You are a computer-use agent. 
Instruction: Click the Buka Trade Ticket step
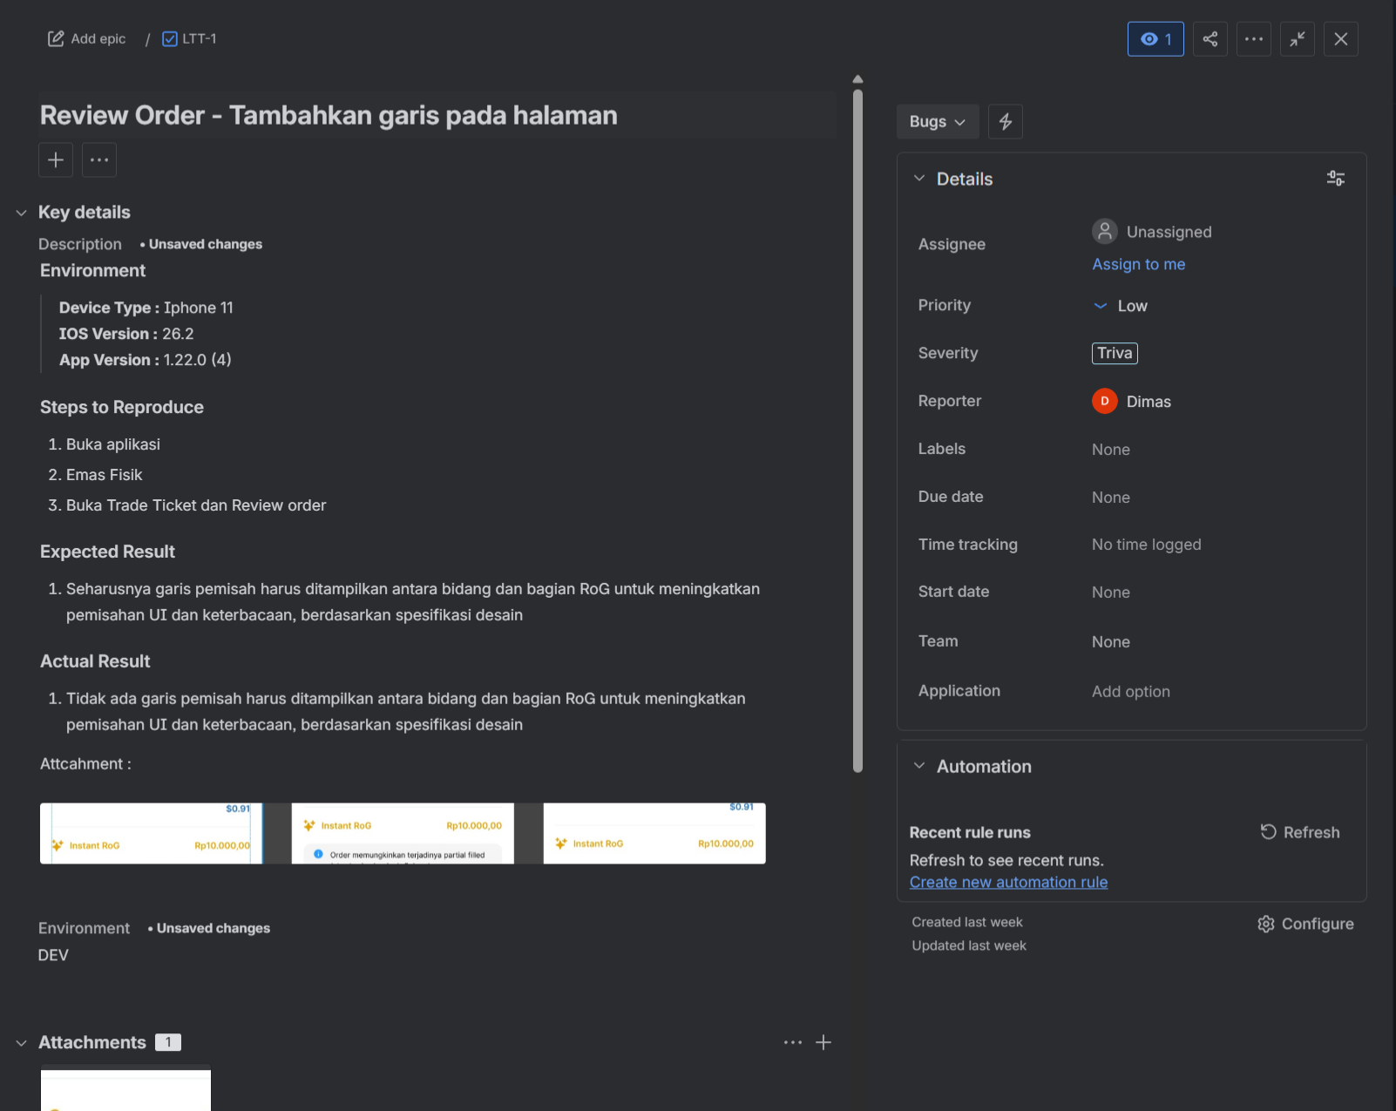[x=196, y=505]
